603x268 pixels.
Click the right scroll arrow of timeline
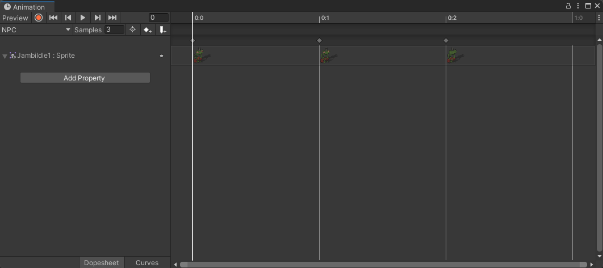(x=592, y=264)
